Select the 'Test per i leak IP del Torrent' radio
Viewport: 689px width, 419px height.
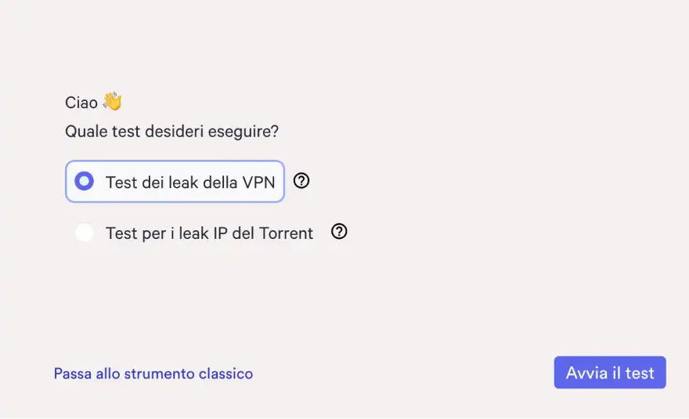84,233
